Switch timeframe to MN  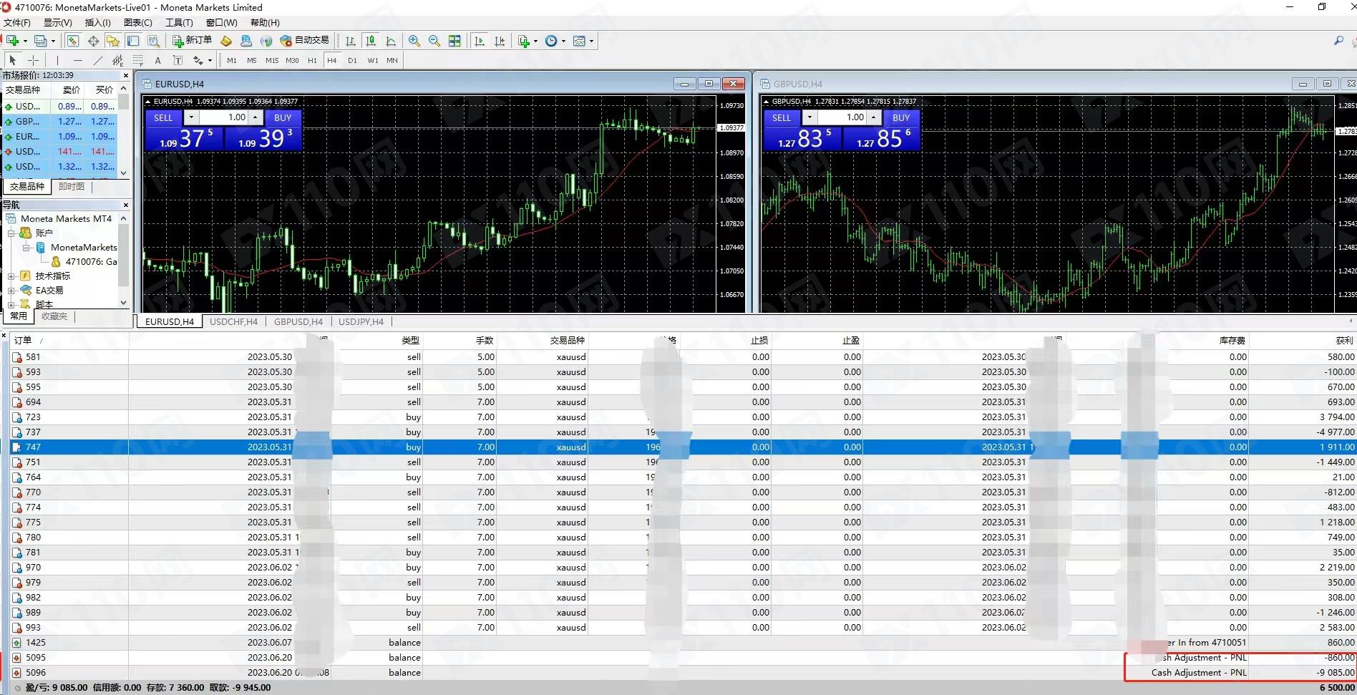(392, 60)
